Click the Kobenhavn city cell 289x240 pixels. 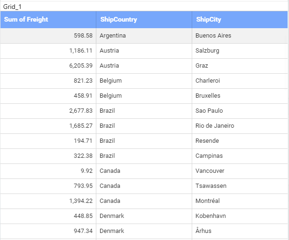click(x=211, y=216)
